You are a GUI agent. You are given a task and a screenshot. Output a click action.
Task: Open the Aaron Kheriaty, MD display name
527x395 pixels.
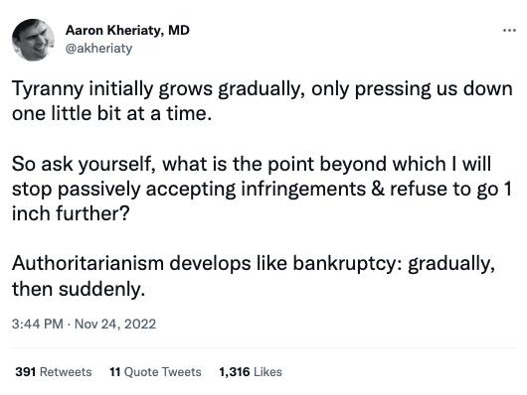tap(127, 30)
